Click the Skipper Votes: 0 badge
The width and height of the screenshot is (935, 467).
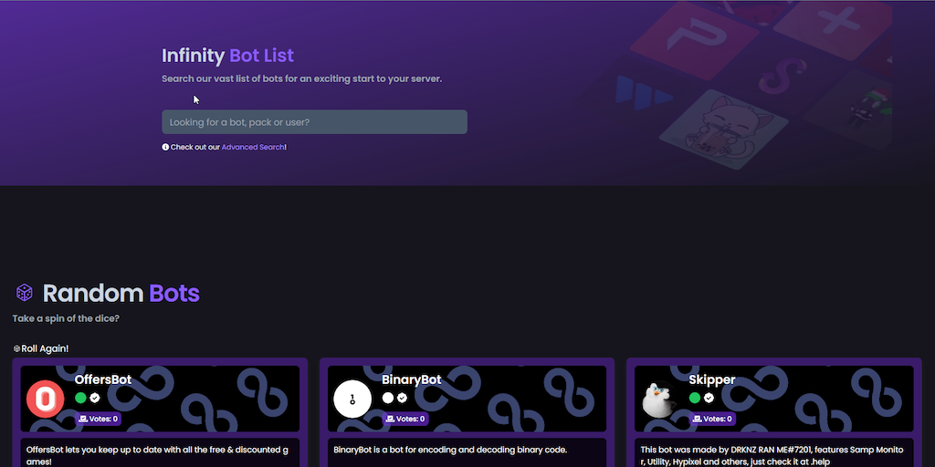tap(711, 419)
